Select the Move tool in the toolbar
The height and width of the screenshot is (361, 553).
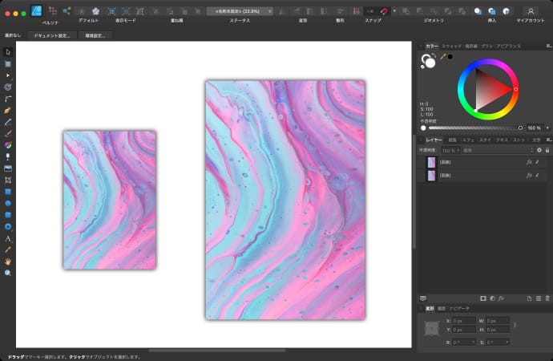[x=8, y=52]
